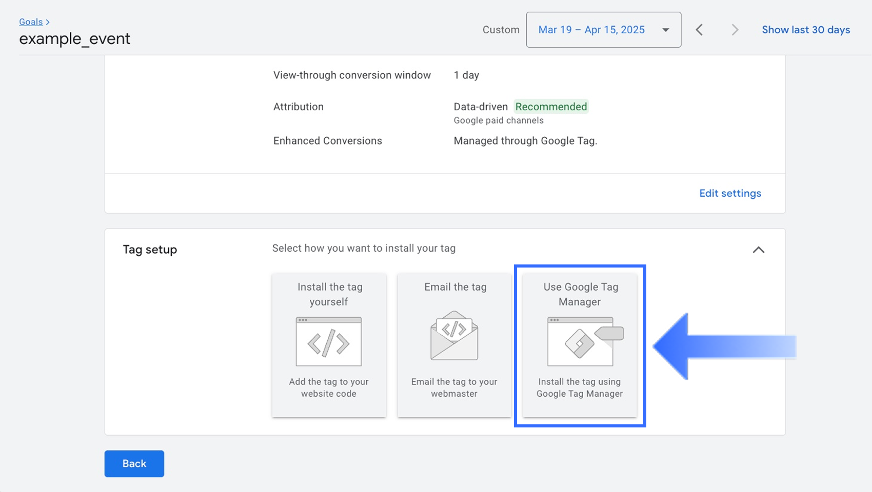Click the envelope icon for emailing the tag
The image size is (872, 492).
(x=454, y=336)
